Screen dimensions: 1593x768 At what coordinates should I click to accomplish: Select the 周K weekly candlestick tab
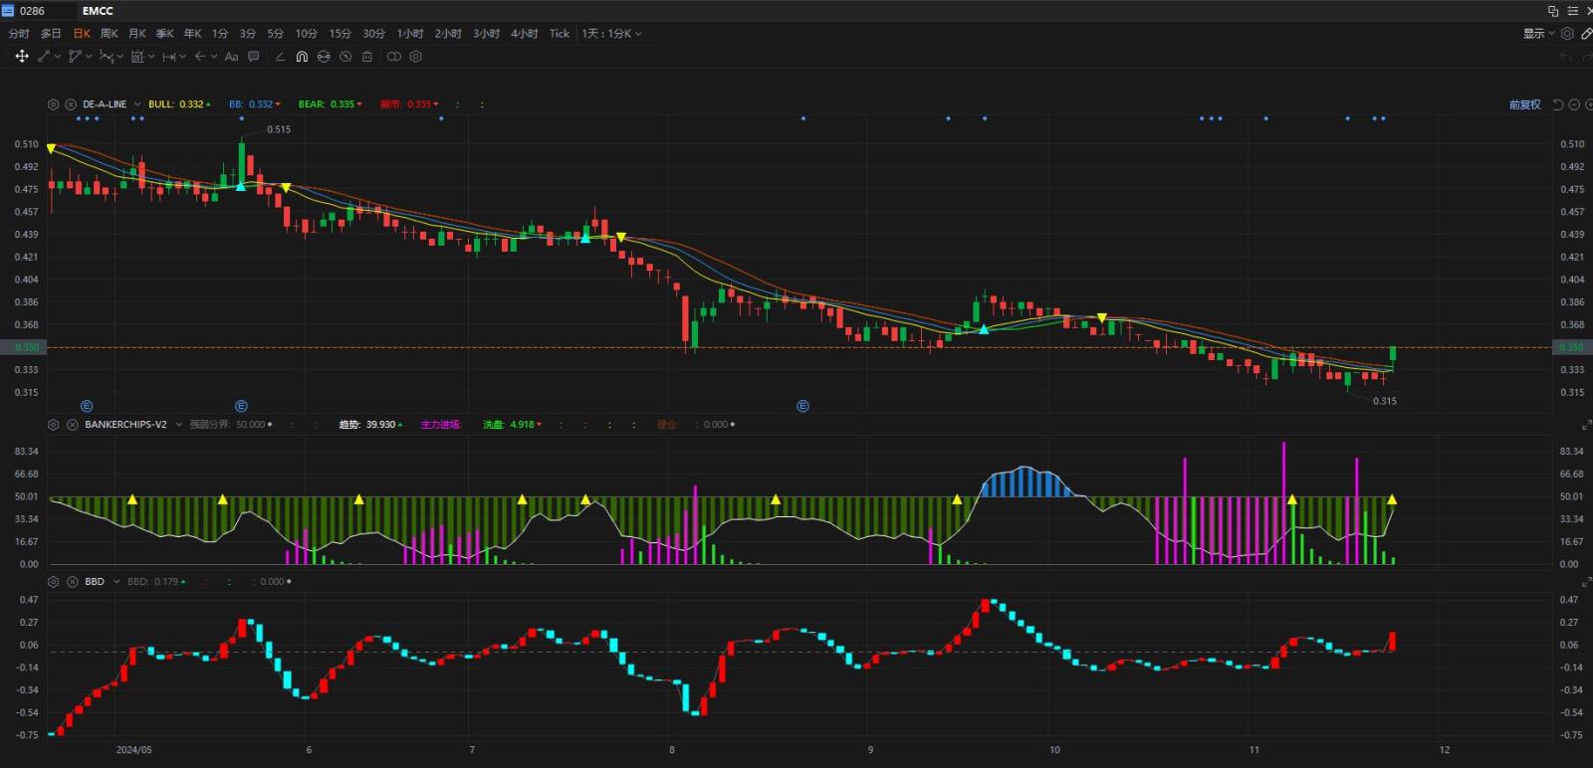[x=110, y=34]
